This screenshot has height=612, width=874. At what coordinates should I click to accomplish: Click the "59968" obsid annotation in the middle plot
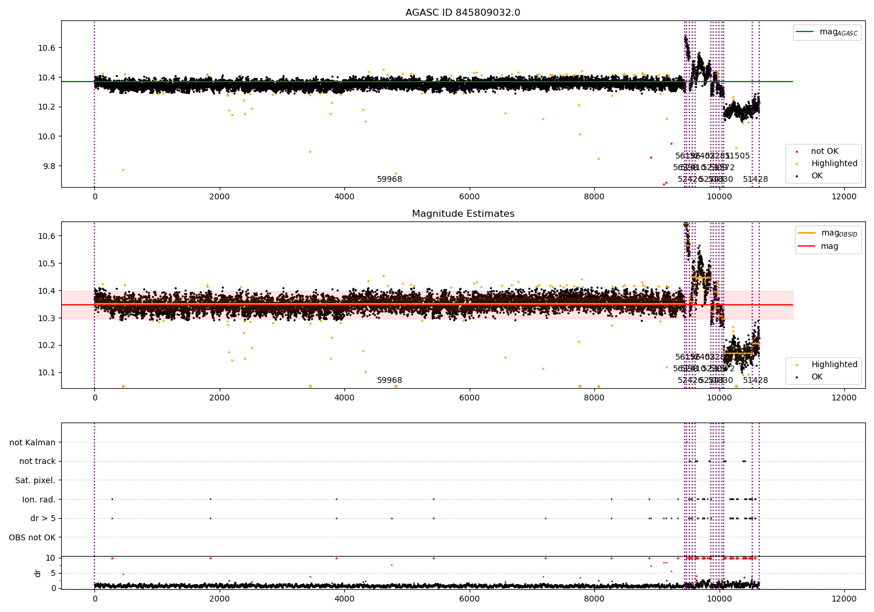click(389, 380)
